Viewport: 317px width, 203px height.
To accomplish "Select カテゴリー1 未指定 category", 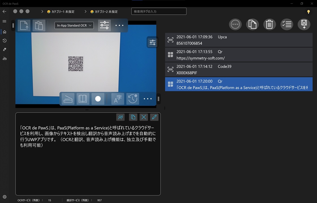I will click(61, 12).
